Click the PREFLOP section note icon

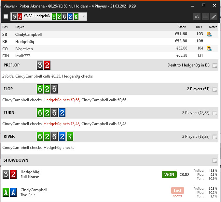pyautogui.click(x=215, y=65)
